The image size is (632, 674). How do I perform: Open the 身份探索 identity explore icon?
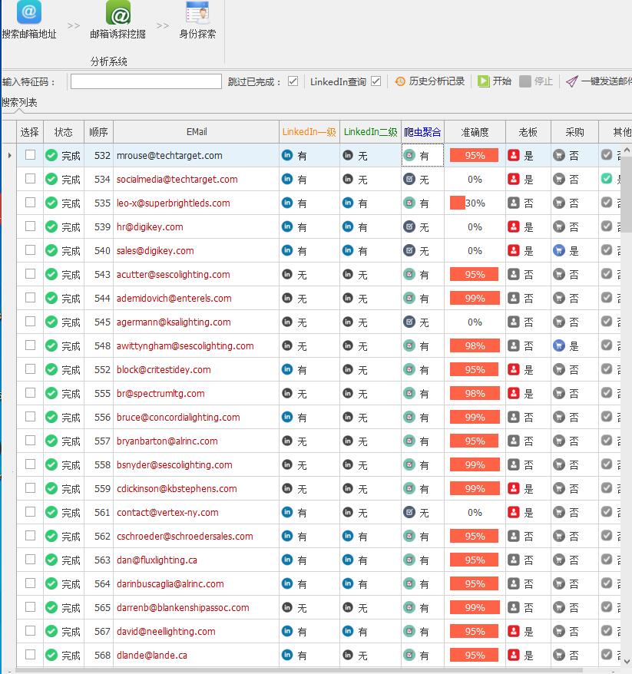coord(197,12)
